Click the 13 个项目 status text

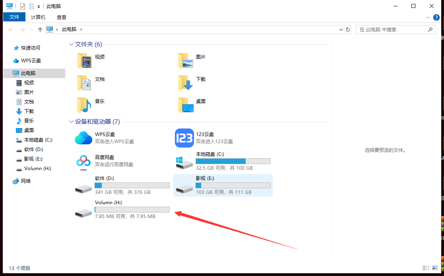pyautogui.click(x=19, y=268)
